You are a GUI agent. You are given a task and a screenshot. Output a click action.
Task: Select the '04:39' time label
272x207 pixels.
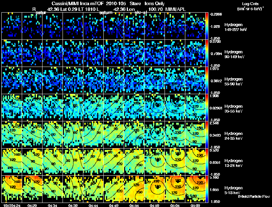click(x=73, y=205)
